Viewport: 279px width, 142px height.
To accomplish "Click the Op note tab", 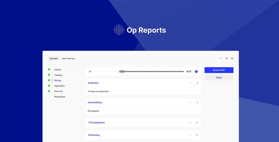I will 54,58.
